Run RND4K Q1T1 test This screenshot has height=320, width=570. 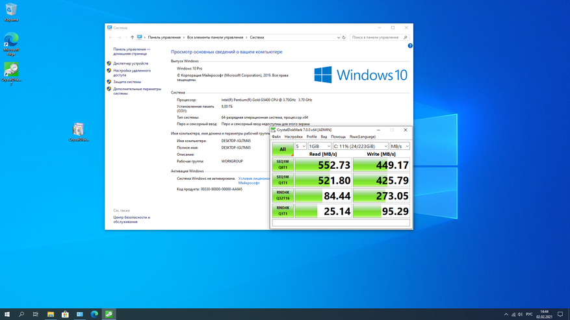[283, 211]
